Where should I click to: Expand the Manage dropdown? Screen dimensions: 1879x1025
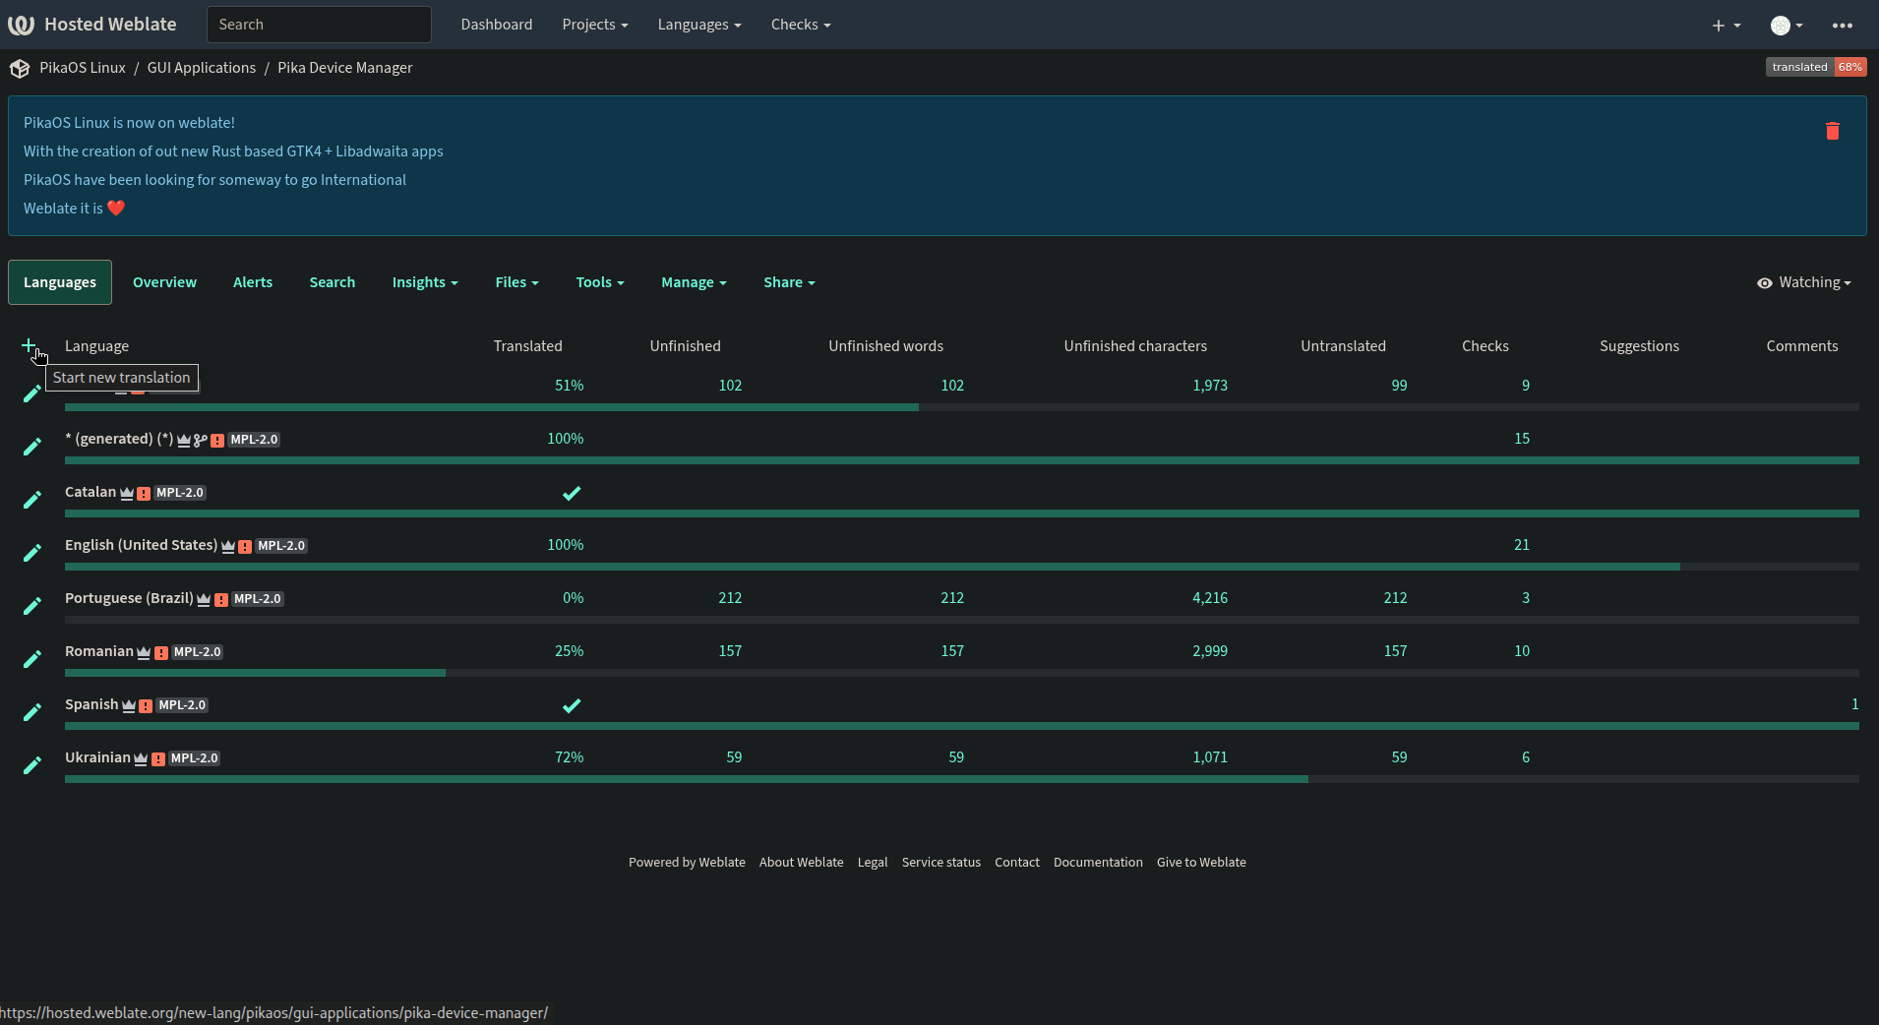click(x=694, y=282)
